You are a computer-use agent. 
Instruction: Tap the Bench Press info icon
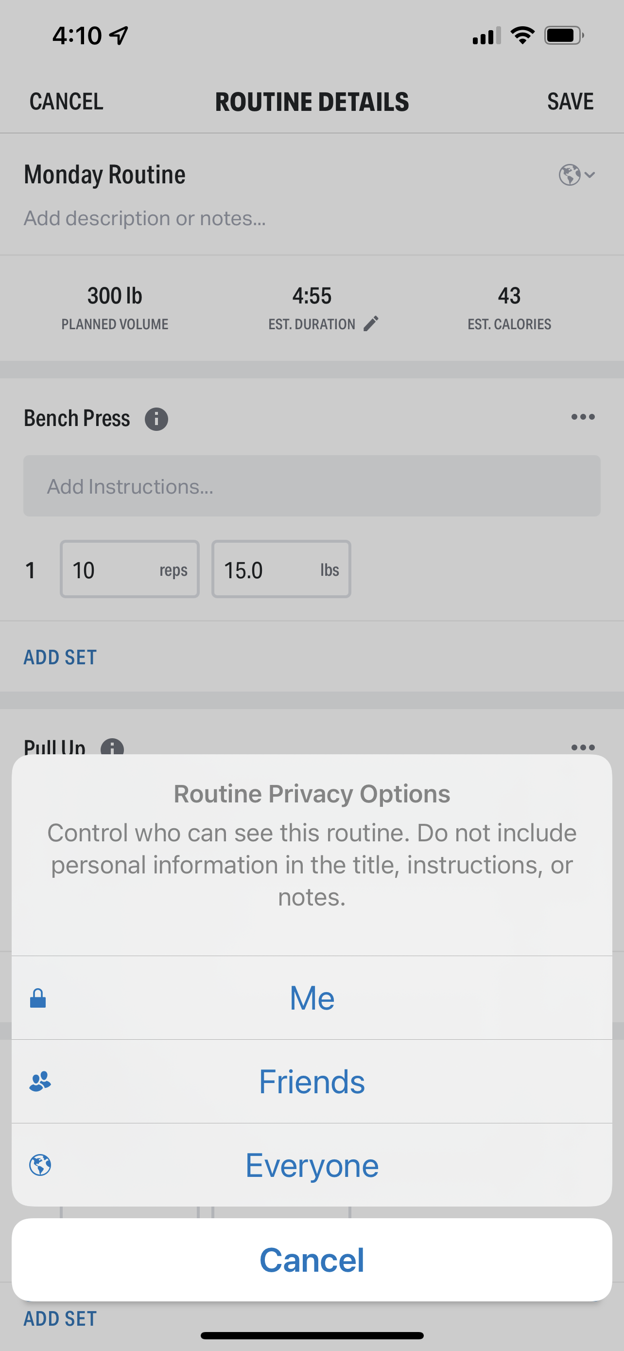click(156, 419)
